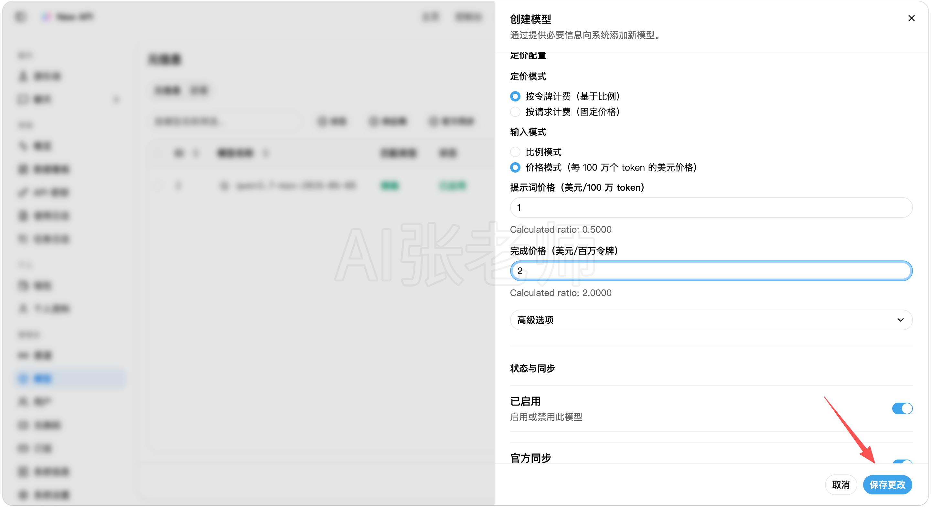
Task: Click into the 完成价格 input field
Action: click(711, 271)
